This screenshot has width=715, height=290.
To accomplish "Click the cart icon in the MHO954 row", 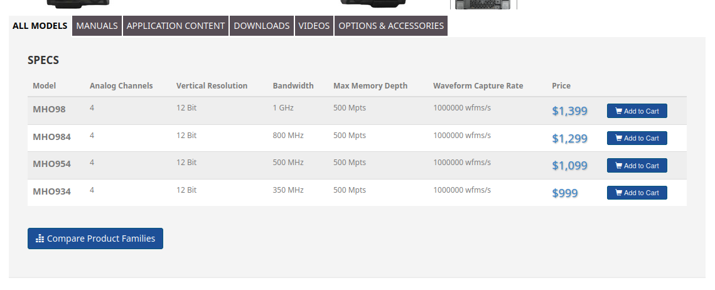I will 618,166.
